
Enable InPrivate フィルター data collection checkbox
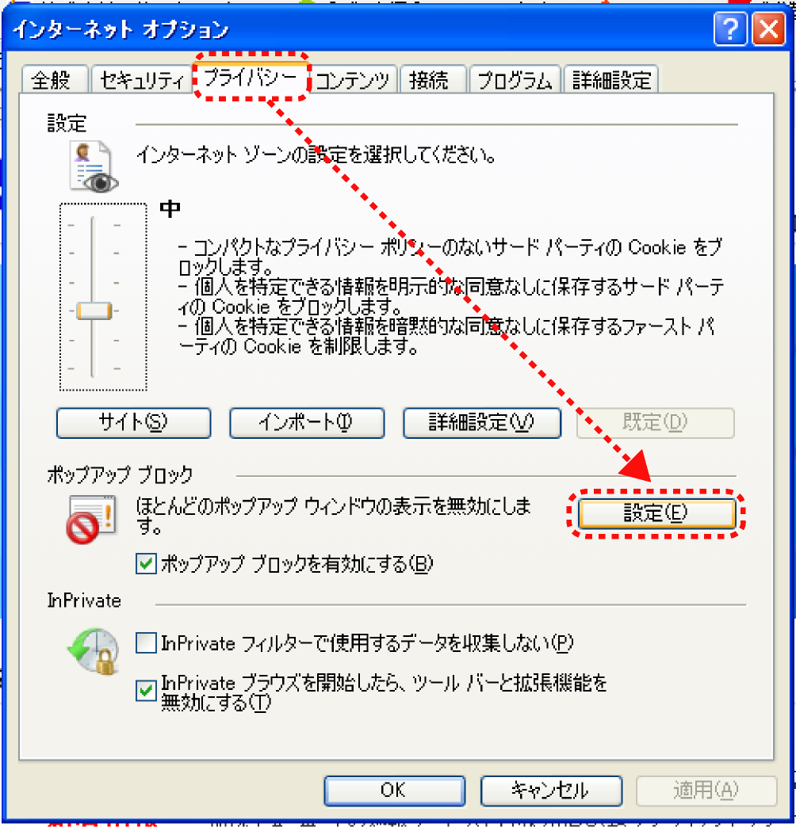pos(146,643)
